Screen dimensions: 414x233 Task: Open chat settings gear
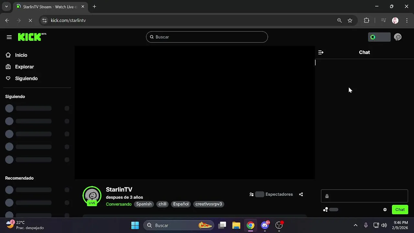[385, 210]
